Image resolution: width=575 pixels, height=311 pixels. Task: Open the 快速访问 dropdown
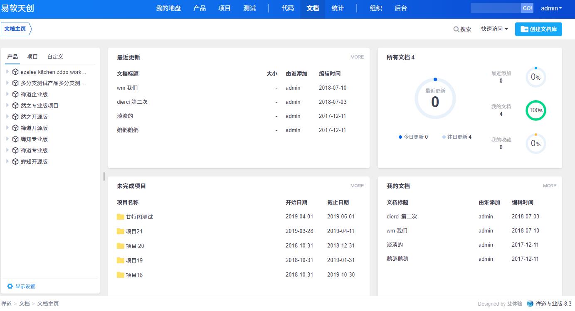click(494, 29)
